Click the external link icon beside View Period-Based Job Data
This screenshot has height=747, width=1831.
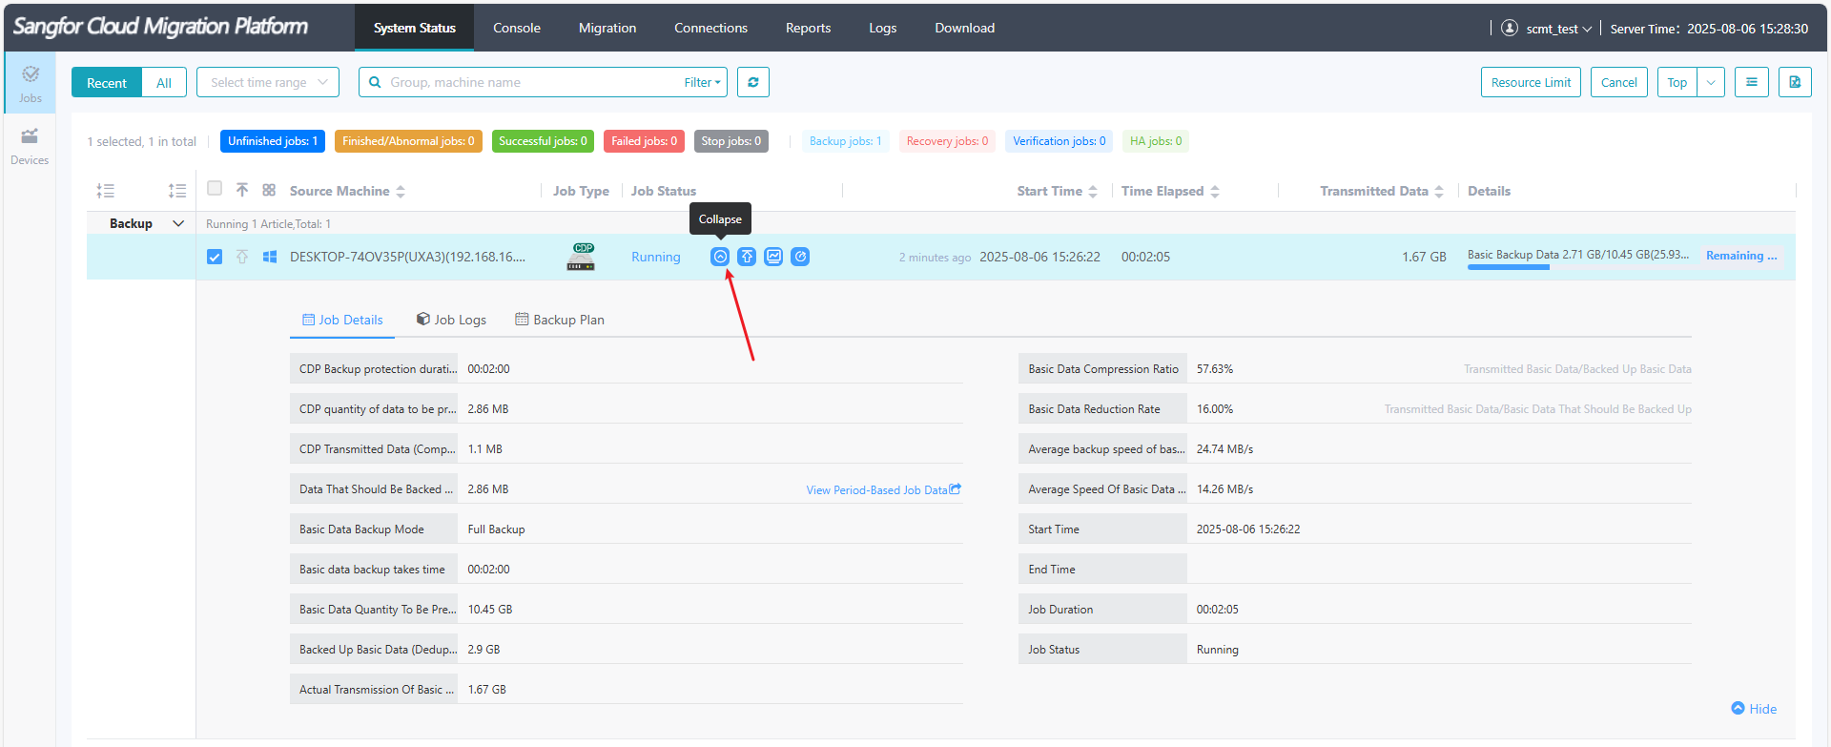(956, 489)
